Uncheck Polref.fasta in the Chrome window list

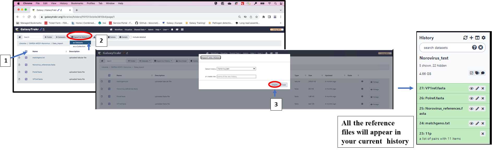point(26,72)
